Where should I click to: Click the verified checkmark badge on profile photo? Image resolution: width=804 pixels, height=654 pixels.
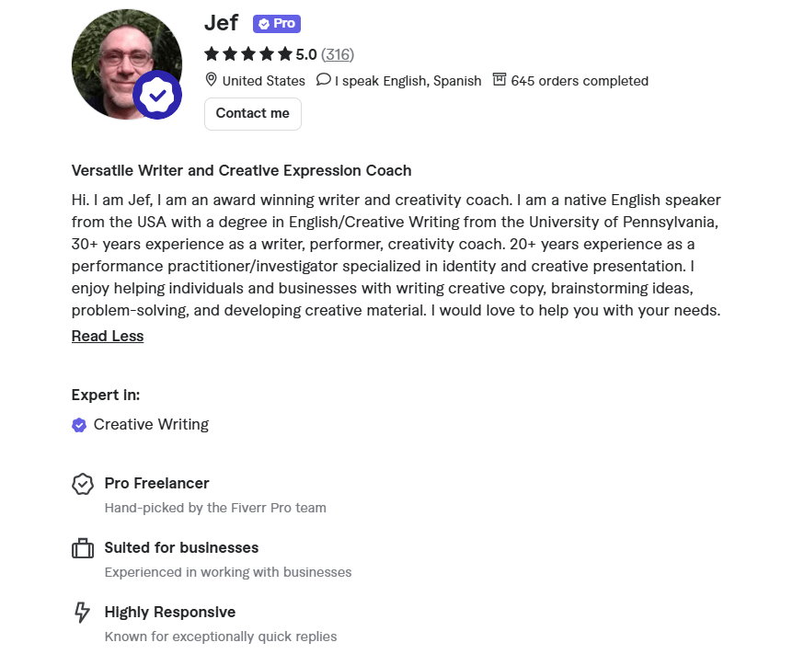[156, 95]
